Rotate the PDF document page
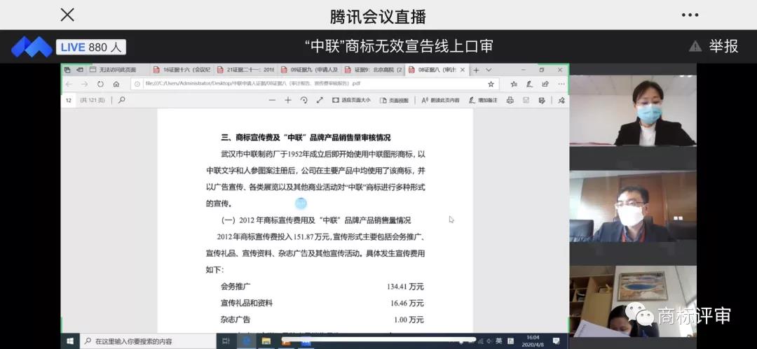757x349 pixels. pyautogui.click(x=304, y=100)
